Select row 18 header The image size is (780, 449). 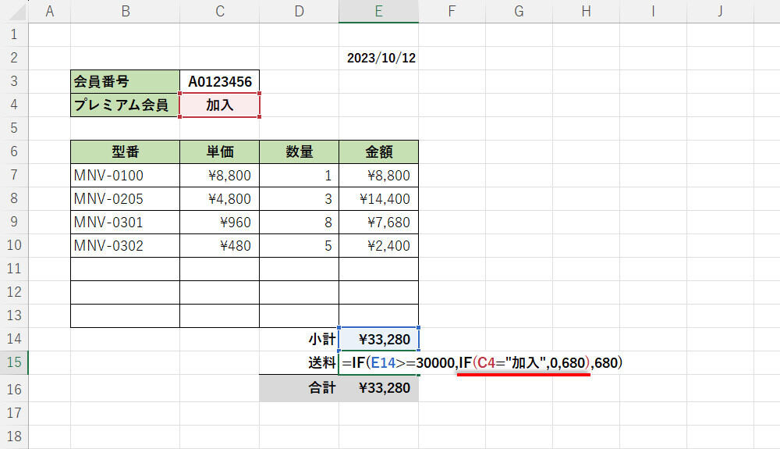[x=14, y=437]
